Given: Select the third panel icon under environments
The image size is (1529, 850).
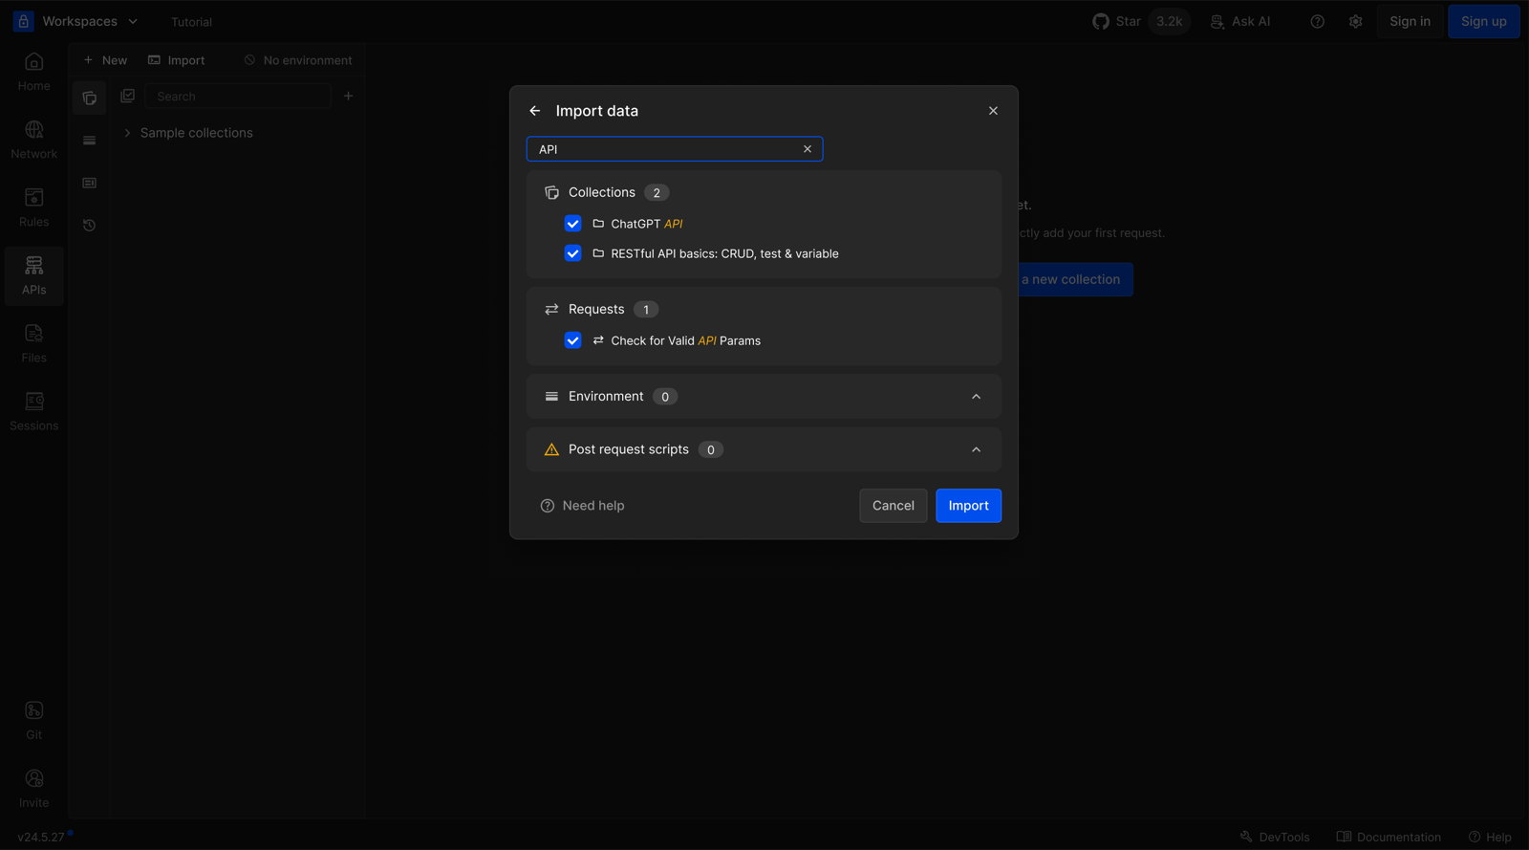Looking at the screenshot, I should pyautogui.click(x=89, y=183).
